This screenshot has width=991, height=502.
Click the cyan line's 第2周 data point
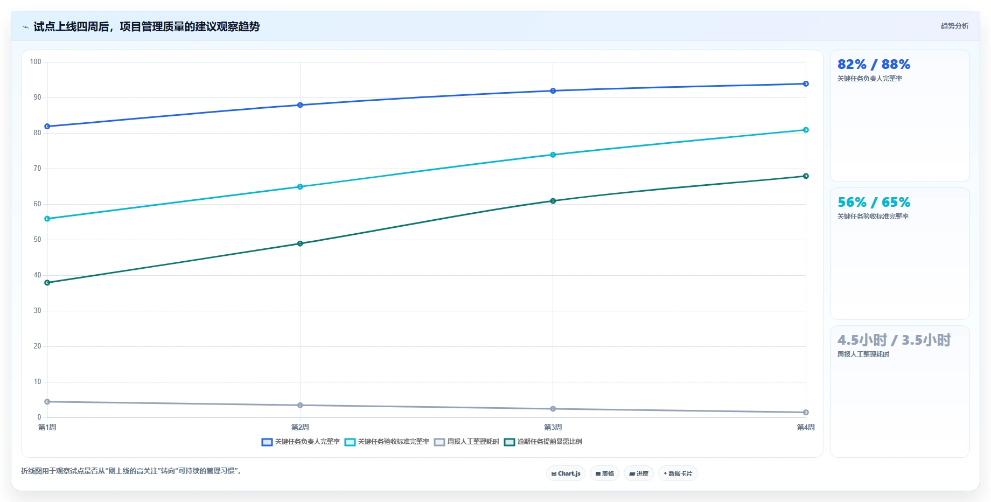[300, 187]
